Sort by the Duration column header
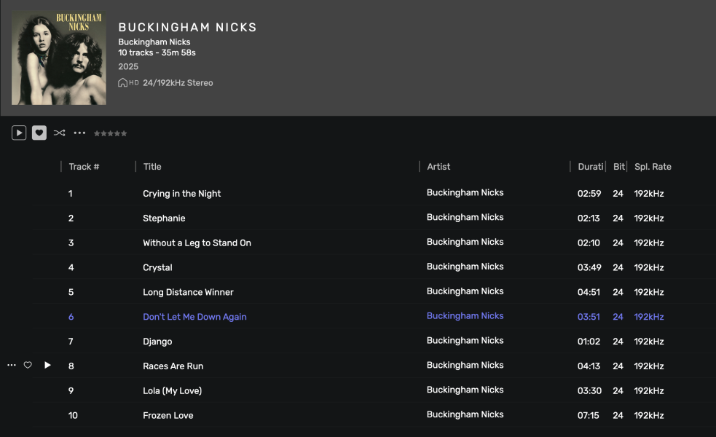716x437 pixels. [590, 167]
